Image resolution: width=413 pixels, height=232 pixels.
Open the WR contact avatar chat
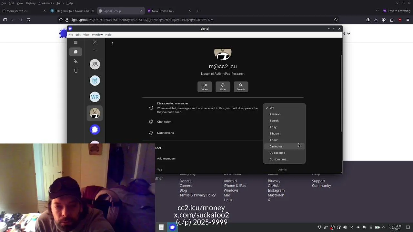[x=95, y=97]
